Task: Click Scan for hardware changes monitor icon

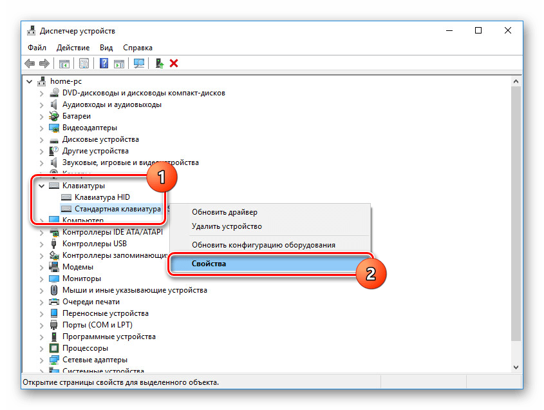Action: [x=138, y=63]
